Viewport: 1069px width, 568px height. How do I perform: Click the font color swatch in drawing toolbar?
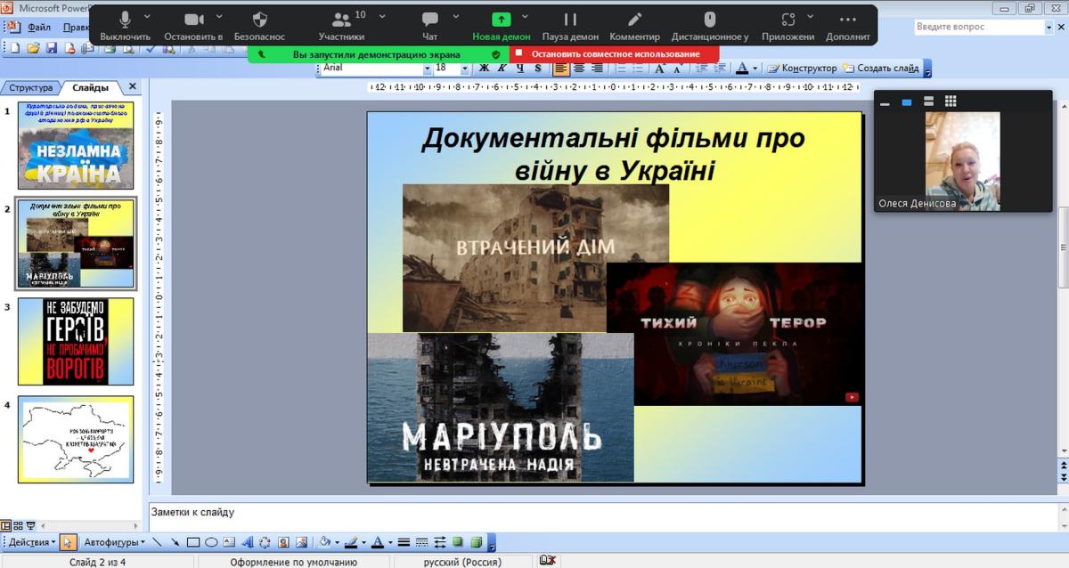click(377, 541)
